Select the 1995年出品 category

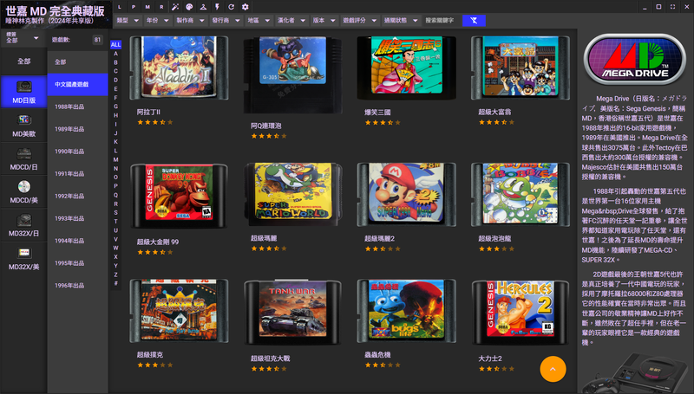click(x=78, y=263)
